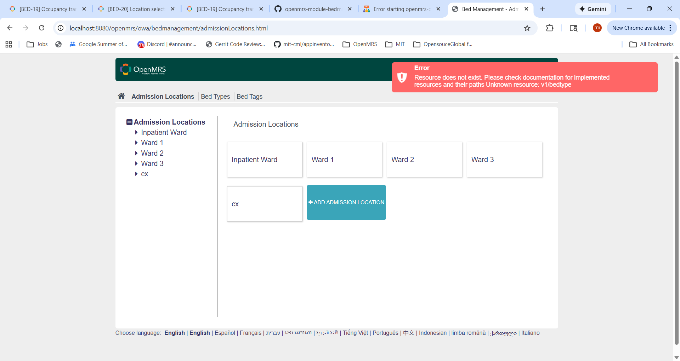Collapse the Admission Locations tree root
680x361 pixels.
(129, 122)
